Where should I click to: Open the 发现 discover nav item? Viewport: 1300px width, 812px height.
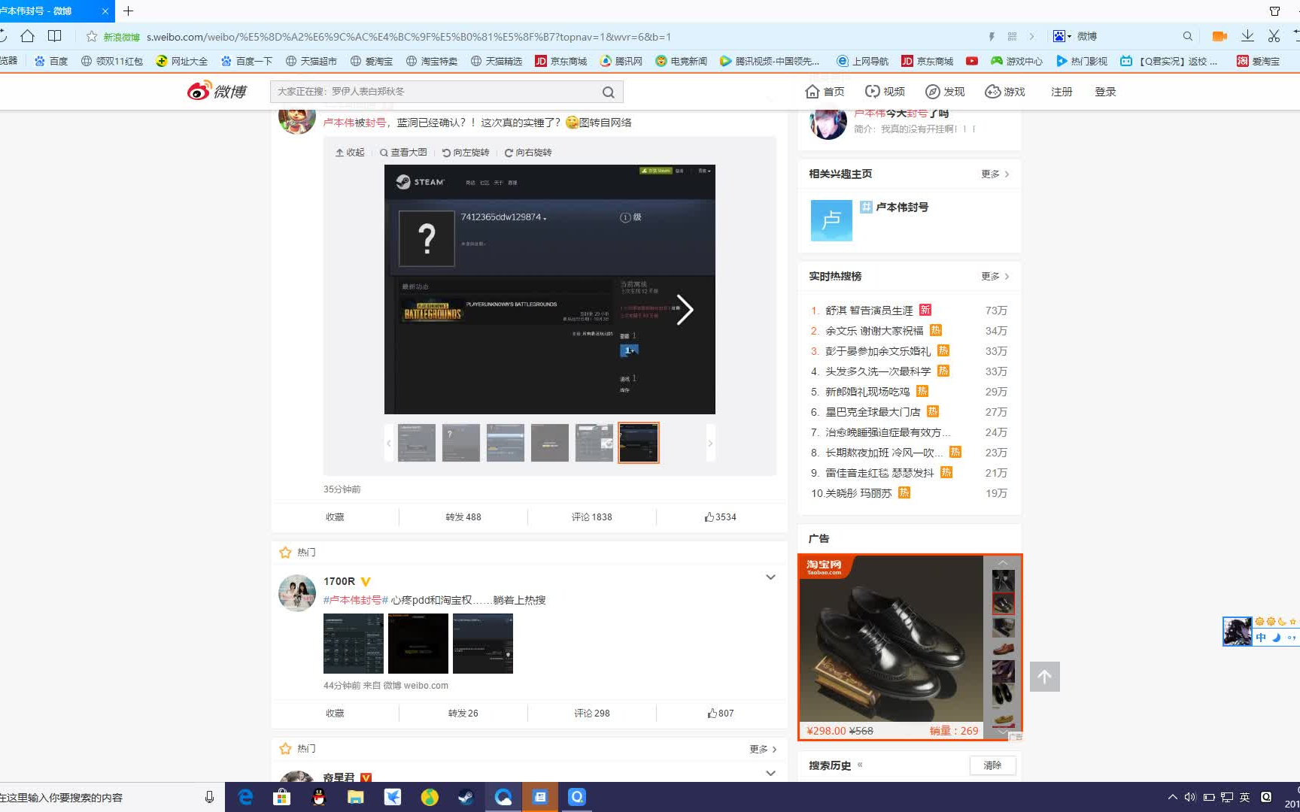click(945, 92)
